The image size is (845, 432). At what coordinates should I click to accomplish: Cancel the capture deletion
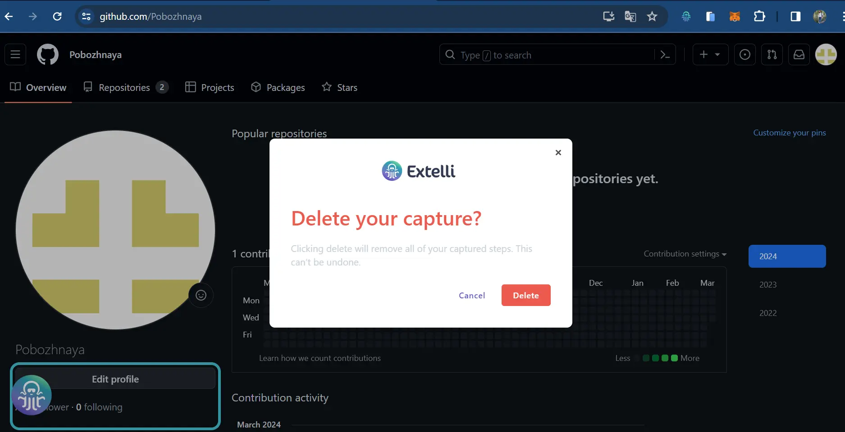[472, 295]
